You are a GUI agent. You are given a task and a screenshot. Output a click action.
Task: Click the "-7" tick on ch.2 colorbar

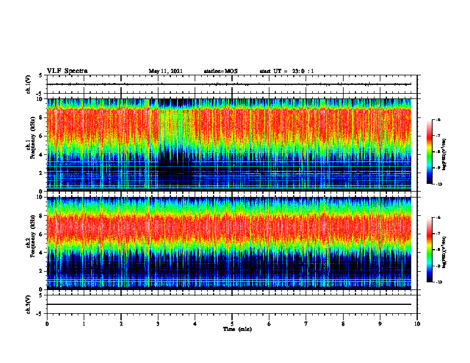coord(438,234)
